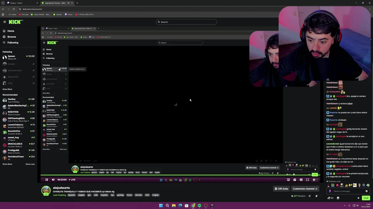The width and height of the screenshot is (373, 209).
Task: Open the tab search dropdown arrow
Action: click(x=3, y=3)
